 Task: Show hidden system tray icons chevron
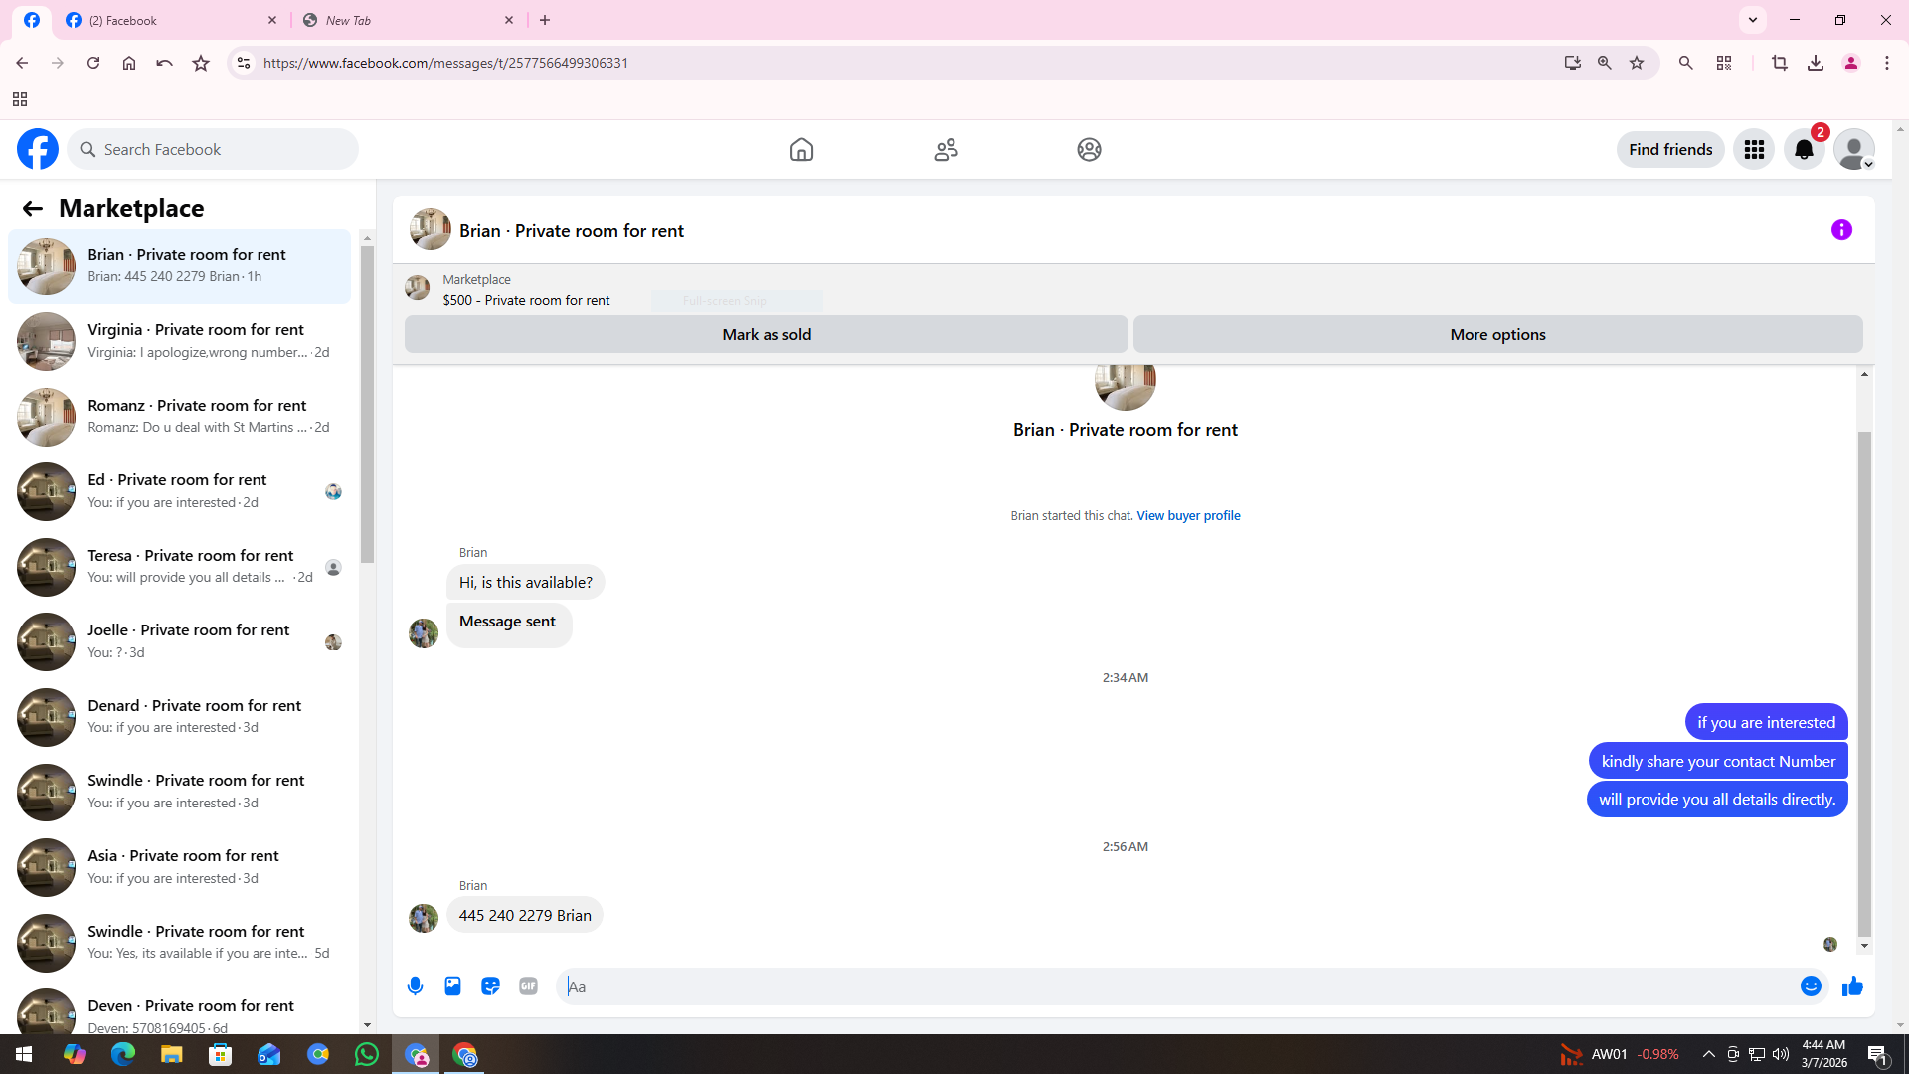[1708, 1054]
